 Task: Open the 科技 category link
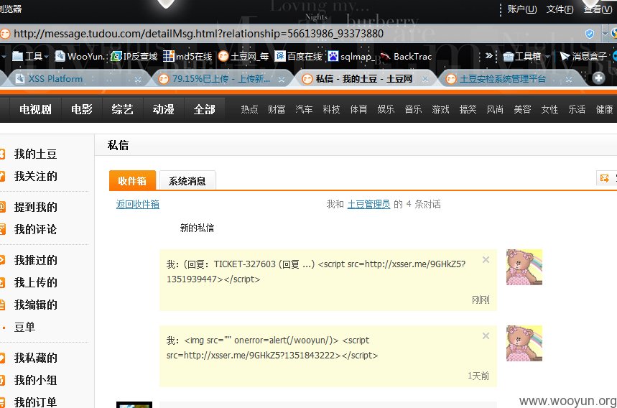(331, 109)
